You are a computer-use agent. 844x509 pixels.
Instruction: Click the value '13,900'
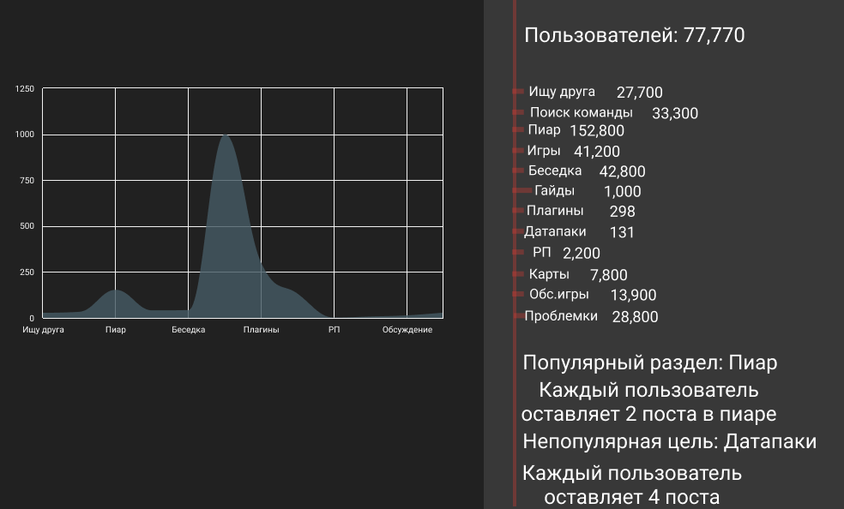[x=634, y=295]
